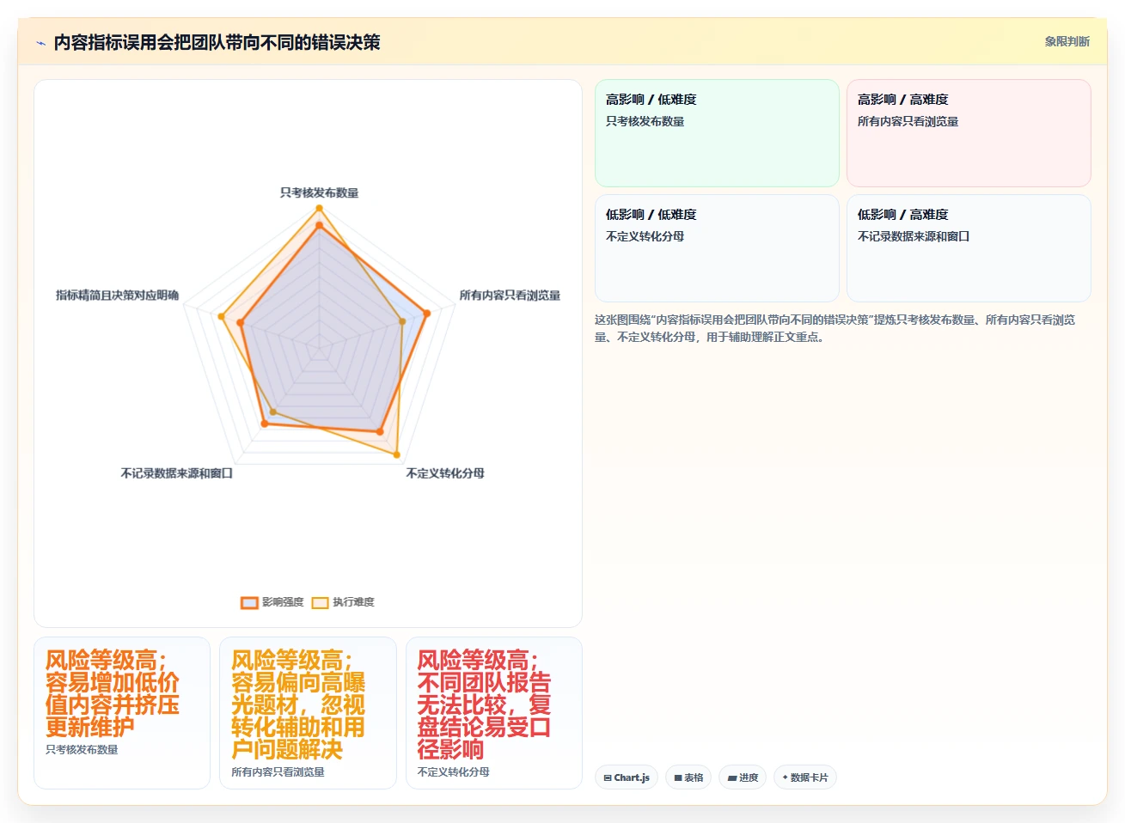The width and height of the screenshot is (1125, 823).
Task: Click radar axis label 不定义转化分母
Action: (x=445, y=473)
